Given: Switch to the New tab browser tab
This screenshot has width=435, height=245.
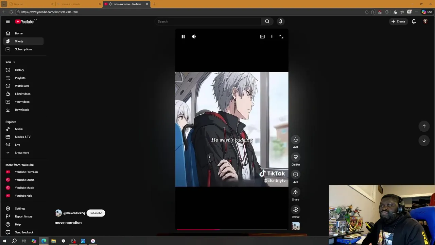Looking at the screenshot, I should (31, 4).
